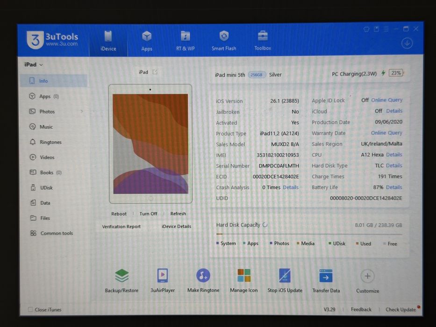Click Feedback in status bar
The width and height of the screenshot is (436, 327).
[361, 309]
